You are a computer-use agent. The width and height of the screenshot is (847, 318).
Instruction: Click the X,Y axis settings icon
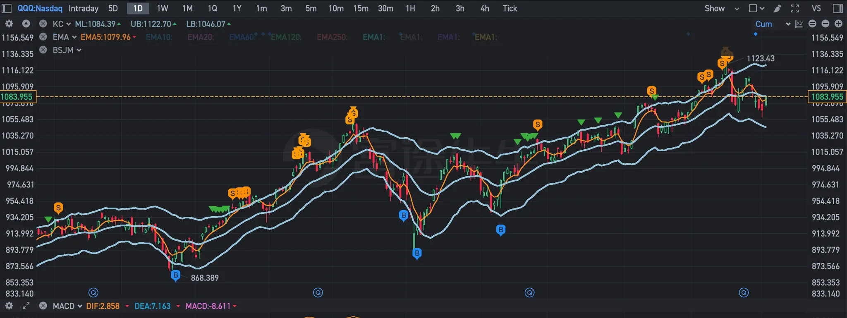click(799, 24)
